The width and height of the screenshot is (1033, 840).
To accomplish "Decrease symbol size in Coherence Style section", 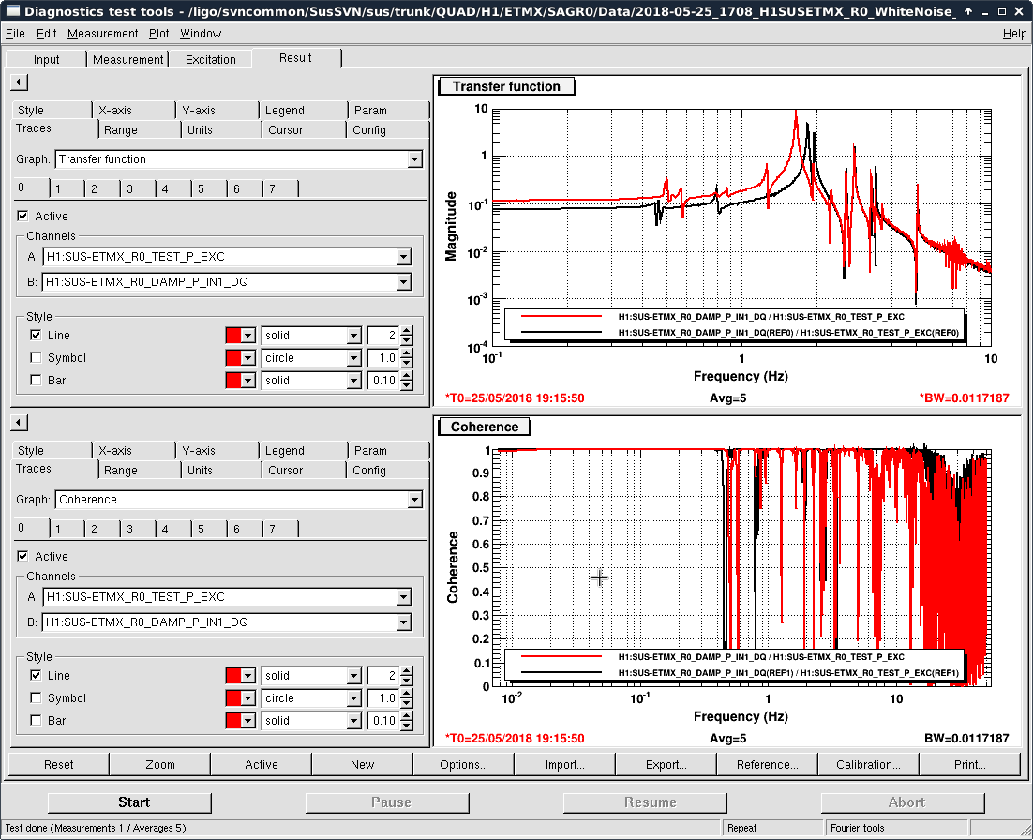I will [406, 702].
